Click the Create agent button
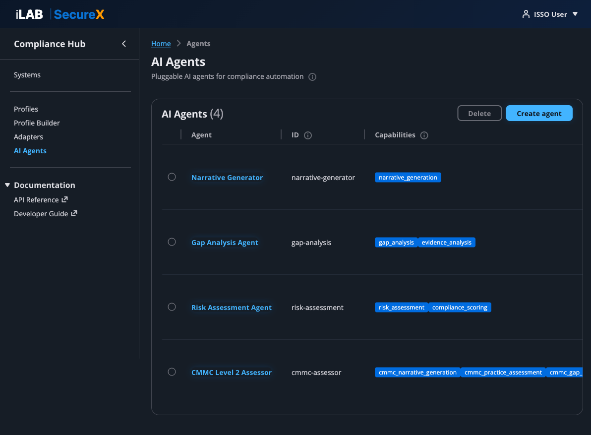Screen dimensions: 591x435 click(539, 114)
